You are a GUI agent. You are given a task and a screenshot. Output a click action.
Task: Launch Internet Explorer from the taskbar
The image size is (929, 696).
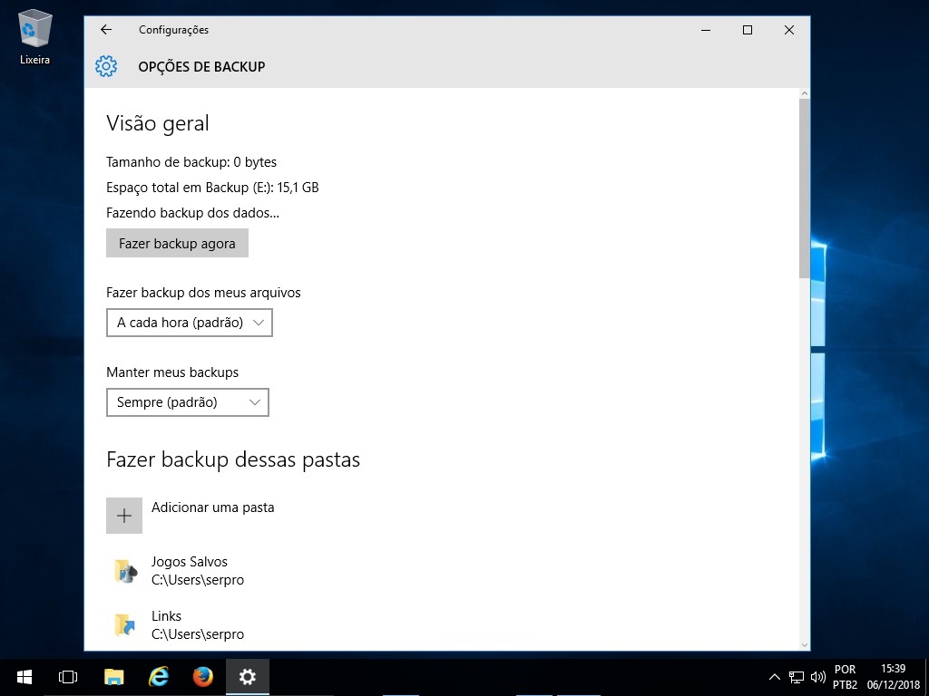point(159,677)
